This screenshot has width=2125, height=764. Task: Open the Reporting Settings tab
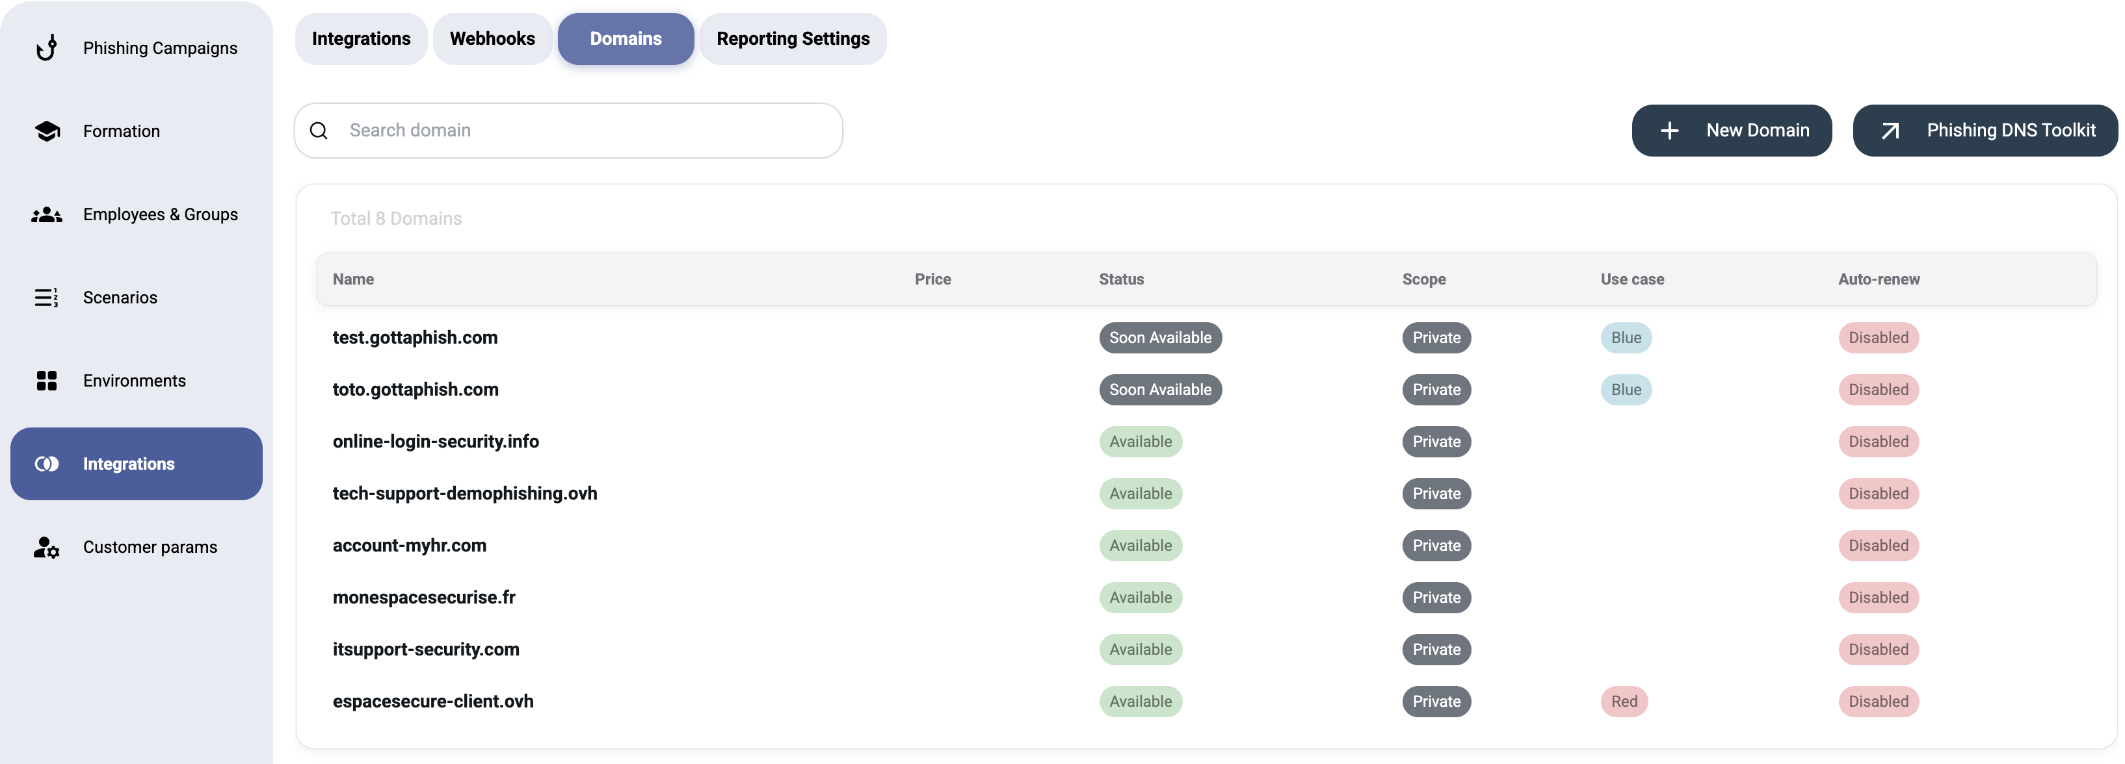click(793, 39)
